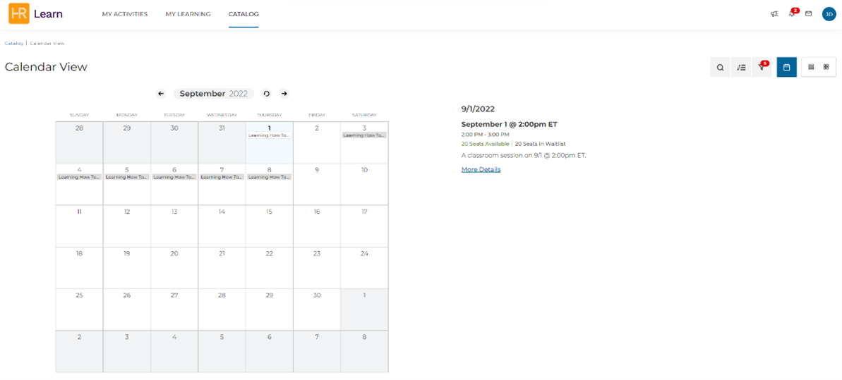Select the calendar view icon
The width and height of the screenshot is (842, 380).
pos(787,68)
